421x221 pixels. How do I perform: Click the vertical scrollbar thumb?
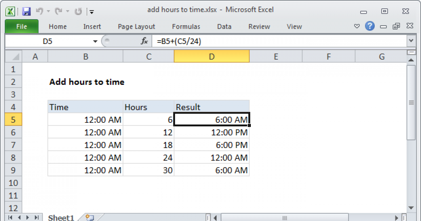coord(411,102)
